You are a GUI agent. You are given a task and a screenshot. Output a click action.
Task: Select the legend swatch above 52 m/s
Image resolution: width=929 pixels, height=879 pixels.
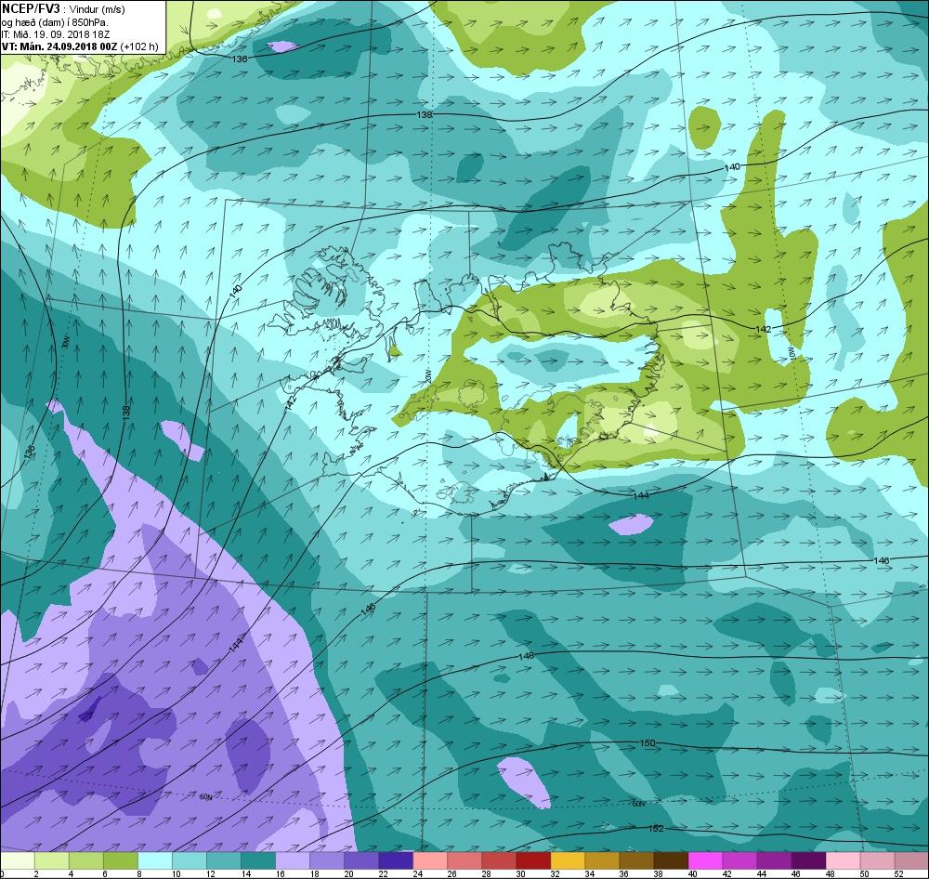911,860
